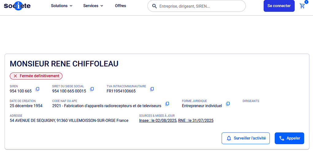Go to Societe home via logo
Image resolution: width=313 pixels, height=153 pixels.
pyautogui.click(x=17, y=6)
